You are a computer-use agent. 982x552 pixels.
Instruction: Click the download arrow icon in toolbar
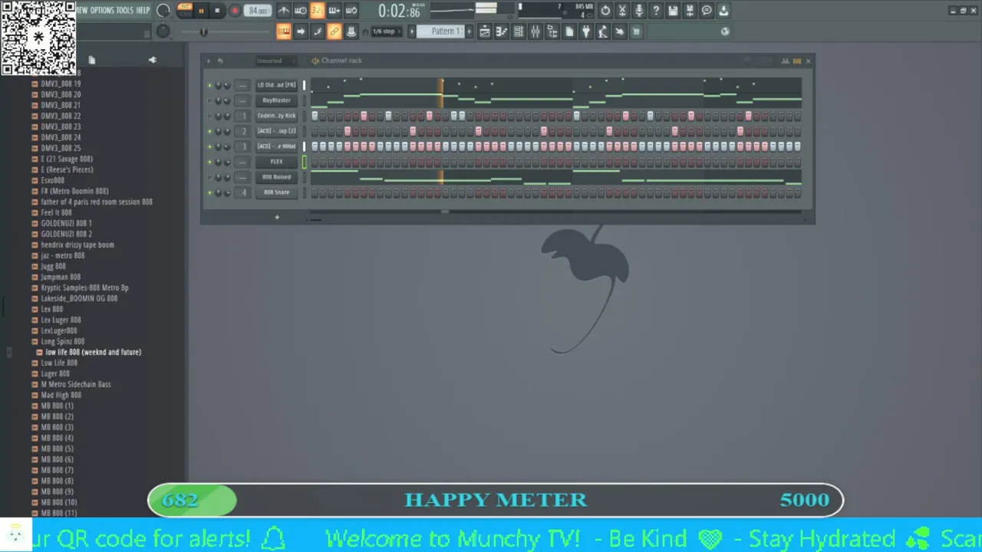click(723, 11)
